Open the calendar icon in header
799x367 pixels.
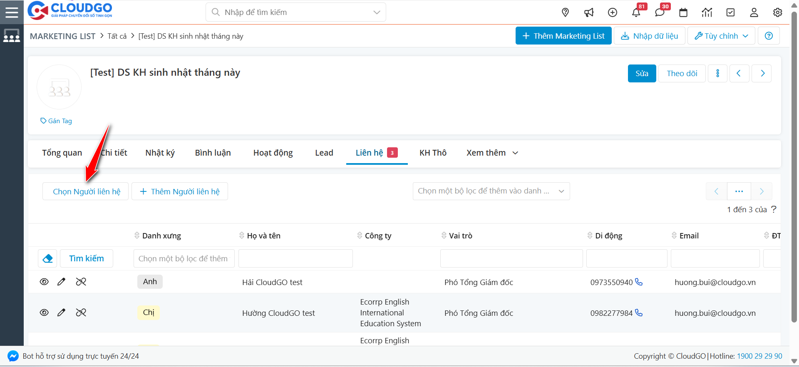(683, 12)
